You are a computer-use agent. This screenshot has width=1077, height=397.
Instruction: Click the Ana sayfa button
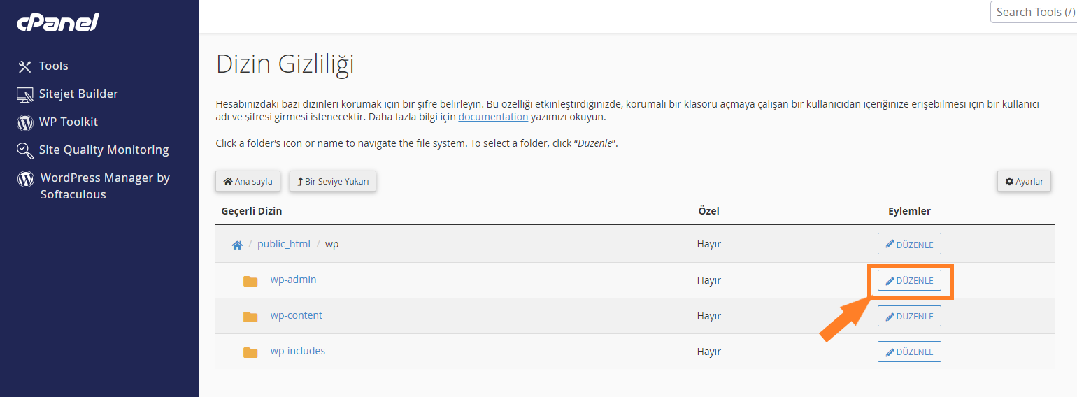coord(248,181)
